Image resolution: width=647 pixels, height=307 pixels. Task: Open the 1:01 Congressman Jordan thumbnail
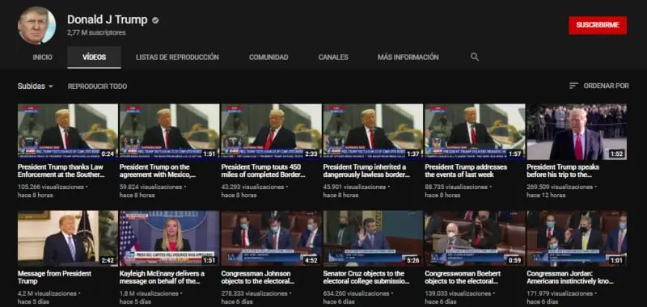tap(577, 238)
